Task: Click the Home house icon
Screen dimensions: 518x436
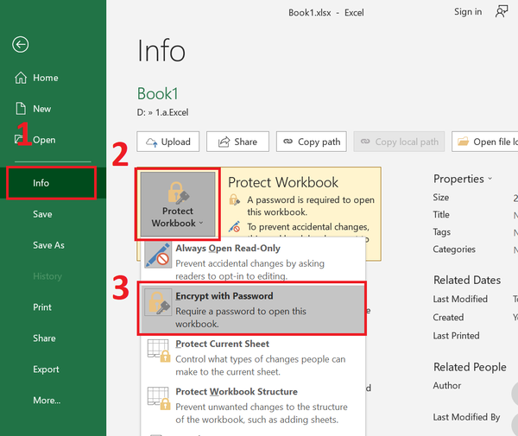Action: pos(21,78)
